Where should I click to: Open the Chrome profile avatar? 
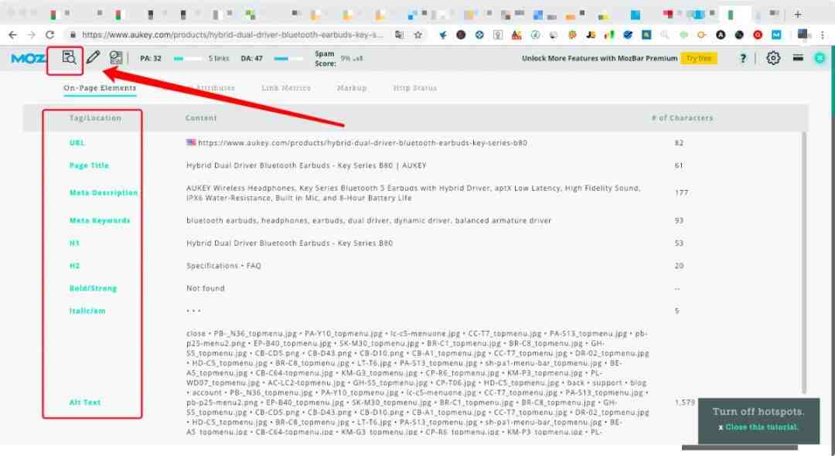coord(803,35)
